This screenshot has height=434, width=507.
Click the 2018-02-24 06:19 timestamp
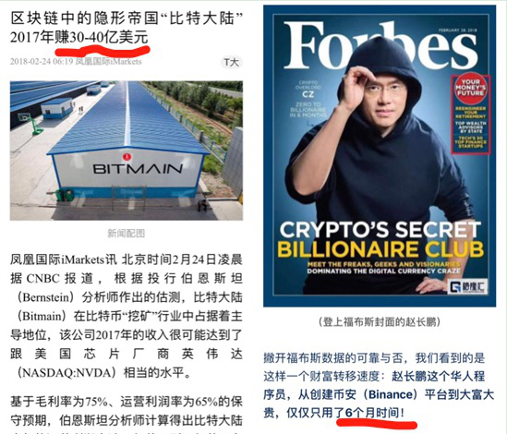coord(42,62)
